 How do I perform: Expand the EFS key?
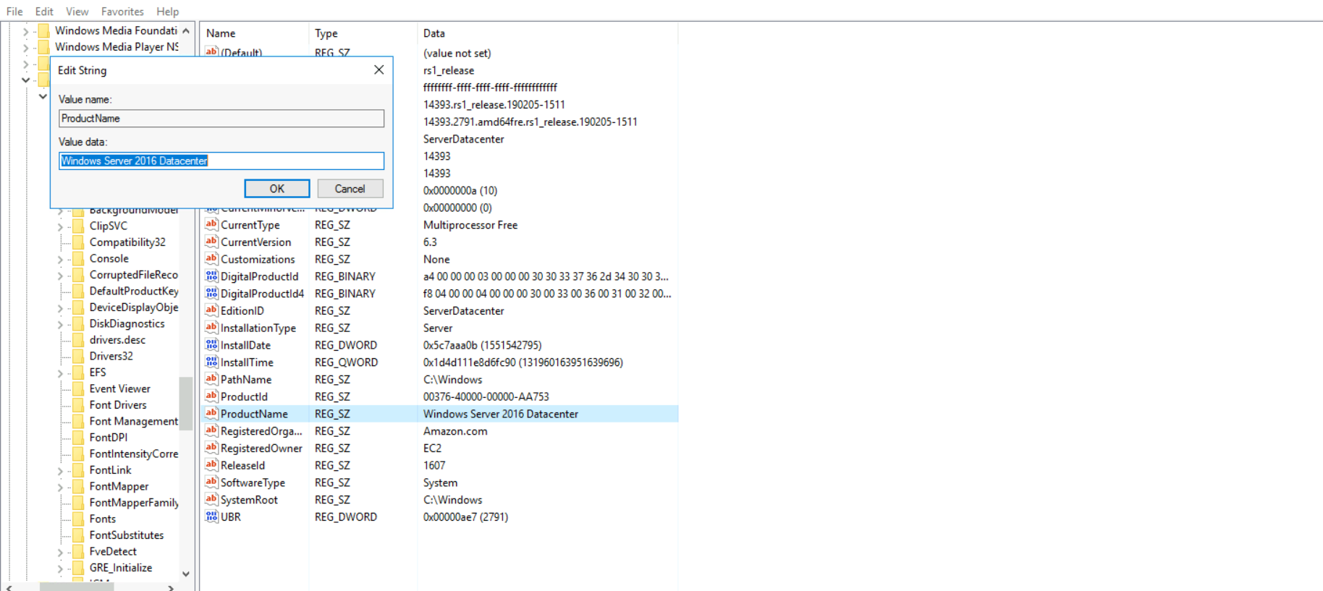pos(60,373)
